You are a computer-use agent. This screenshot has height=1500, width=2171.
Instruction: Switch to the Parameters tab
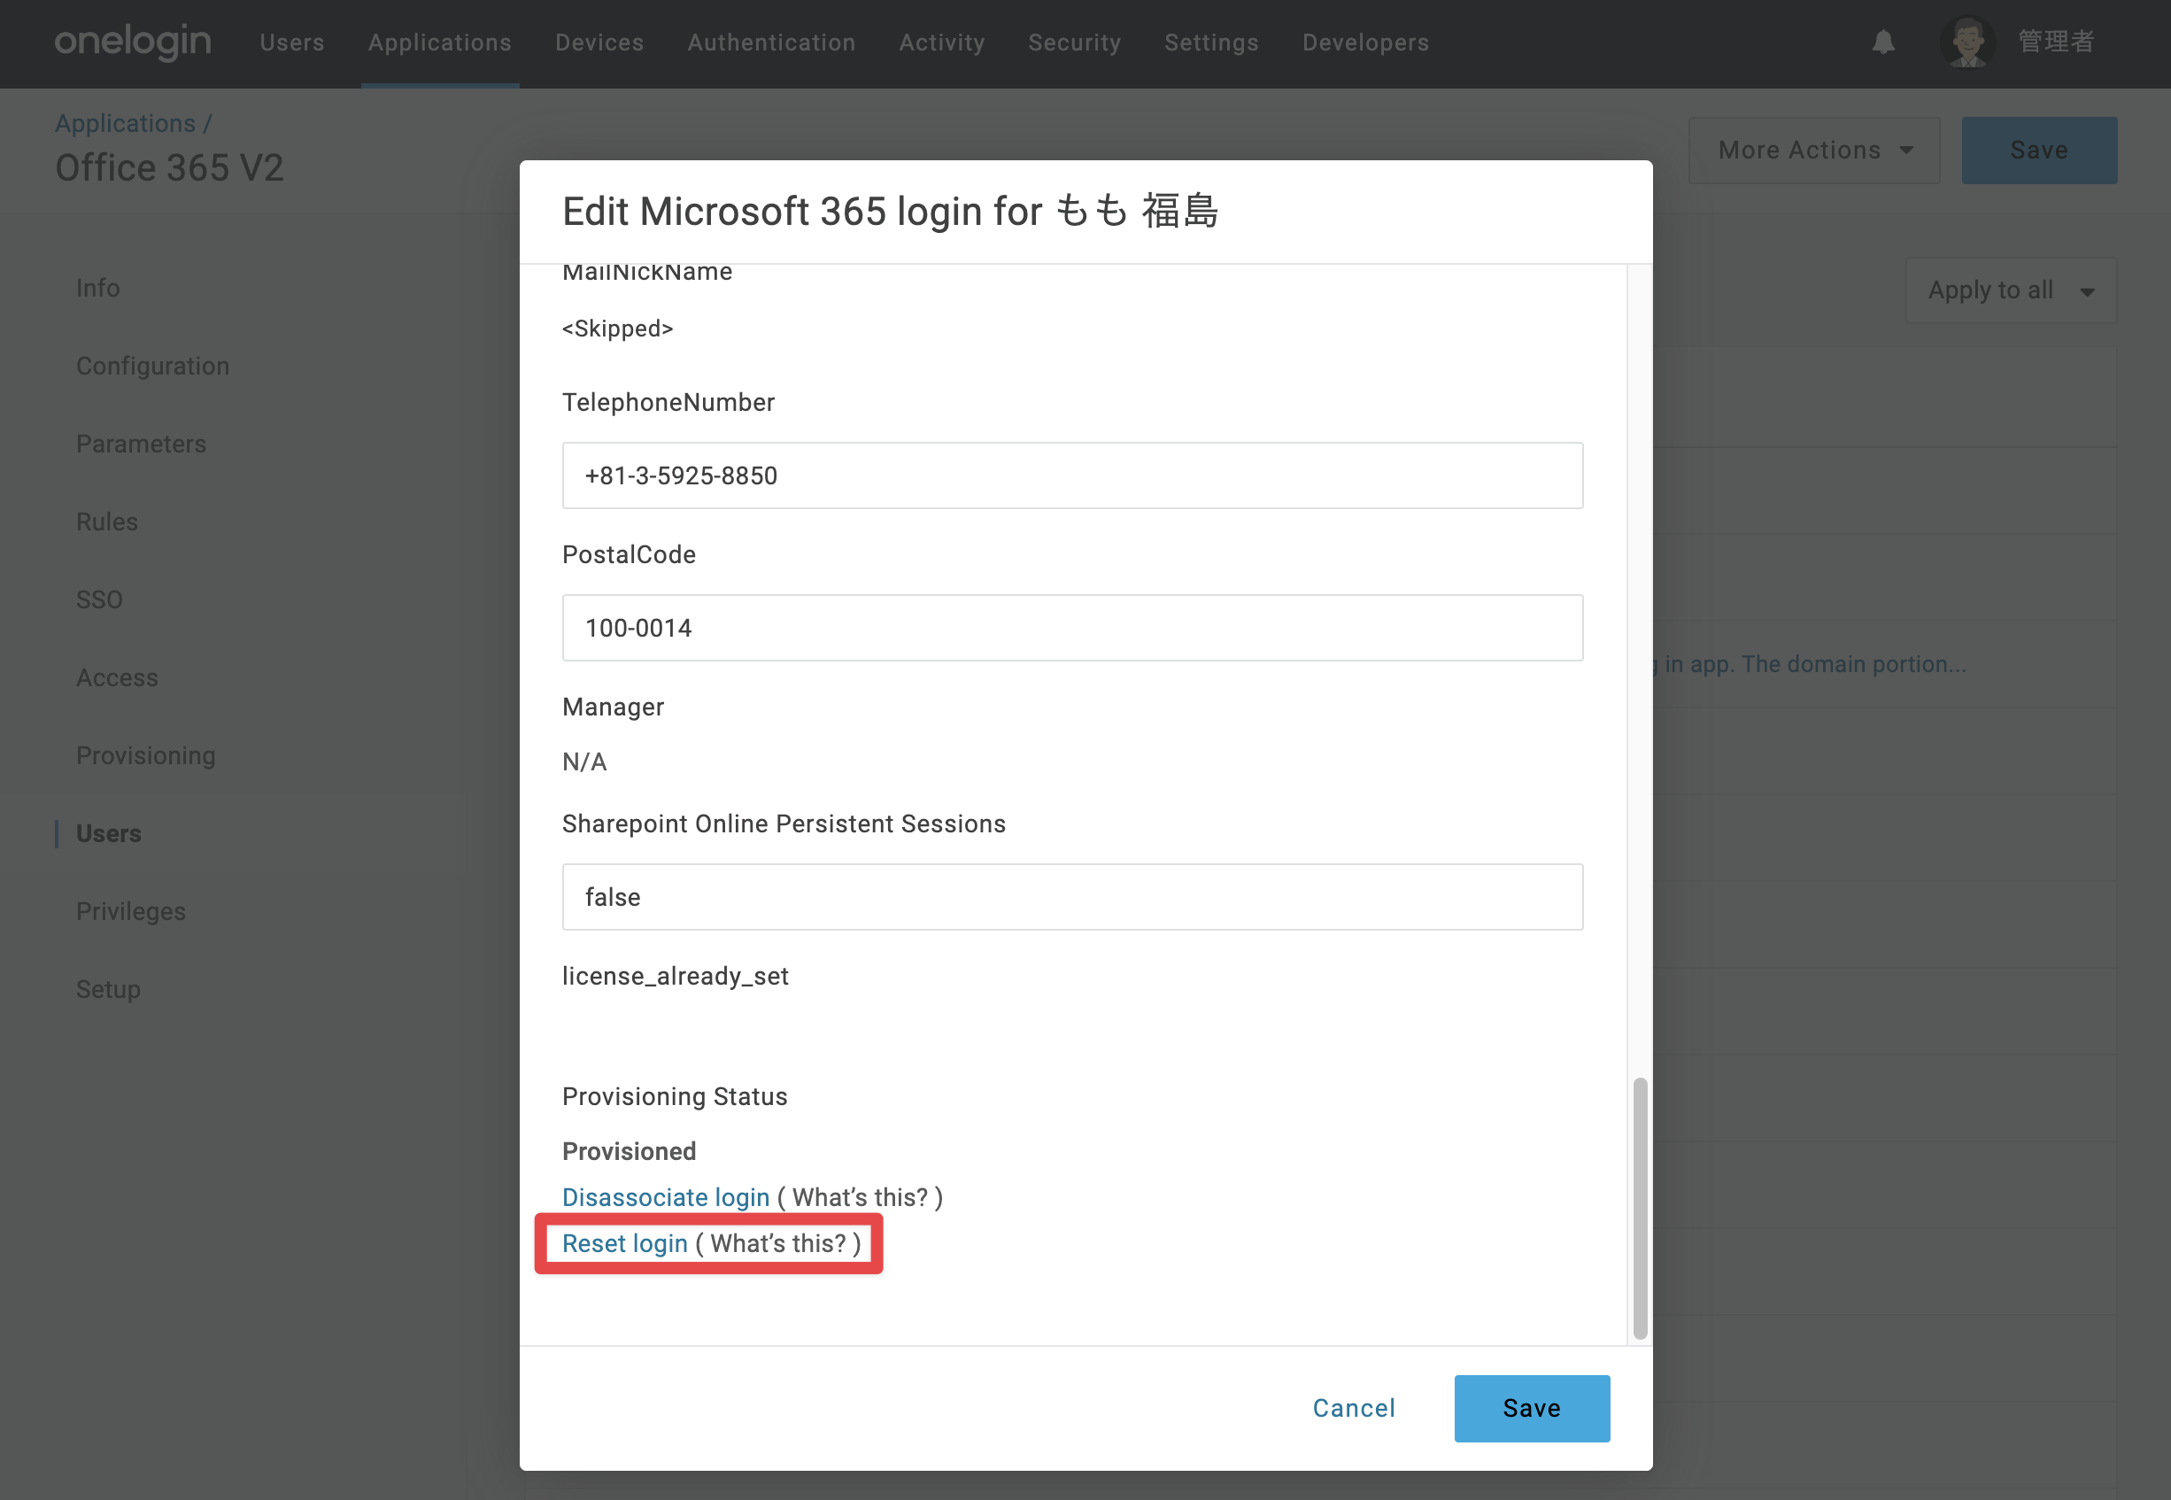(x=141, y=444)
